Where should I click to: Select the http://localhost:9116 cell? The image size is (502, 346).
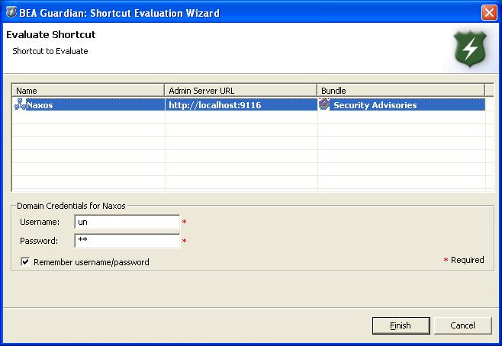(x=241, y=104)
